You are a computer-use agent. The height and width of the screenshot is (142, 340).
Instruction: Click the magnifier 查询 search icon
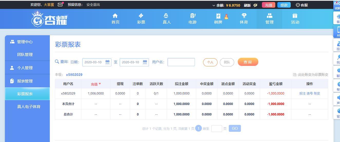click(x=57, y=62)
